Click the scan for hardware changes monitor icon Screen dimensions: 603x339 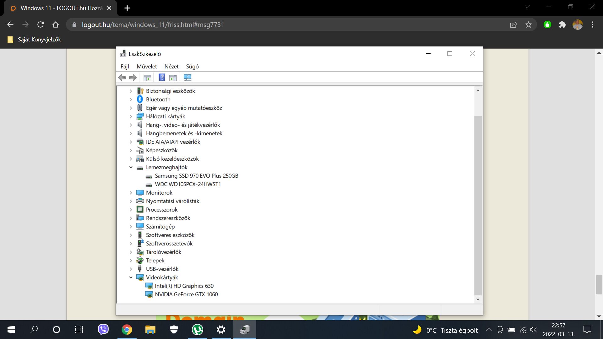tap(187, 78)
